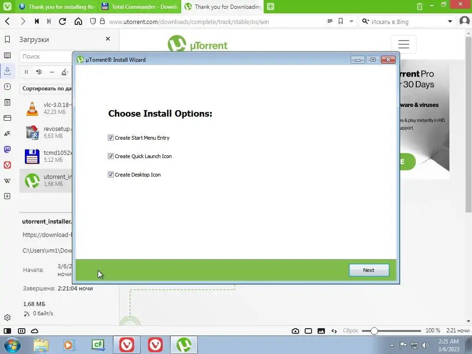Viewport: 472px width, 354px height.
Task: Open Vivaldi web panel in sidebar
Action: point(7,165)
